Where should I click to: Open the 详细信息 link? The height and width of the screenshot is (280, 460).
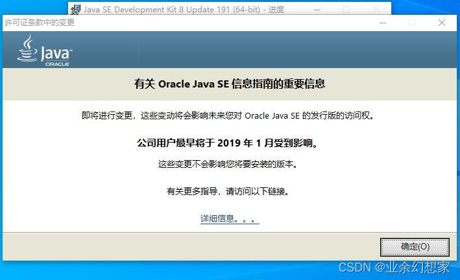230,218
